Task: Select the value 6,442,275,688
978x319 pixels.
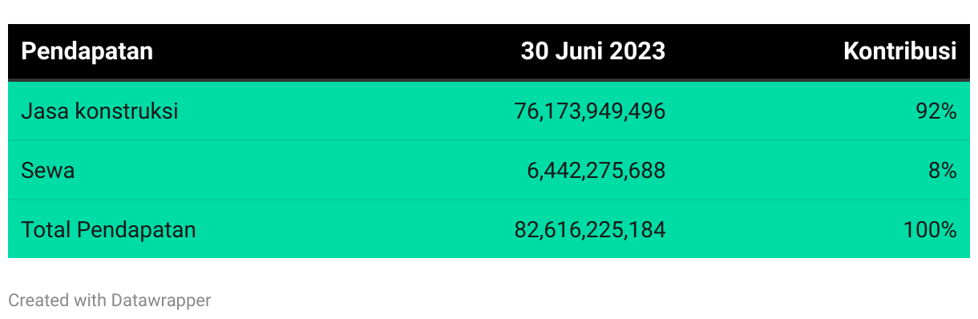Action: coord(596,171)
